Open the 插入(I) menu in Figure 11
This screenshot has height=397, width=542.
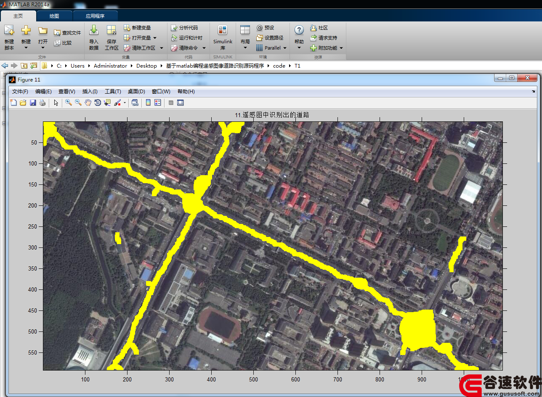[x=90, y=92]
